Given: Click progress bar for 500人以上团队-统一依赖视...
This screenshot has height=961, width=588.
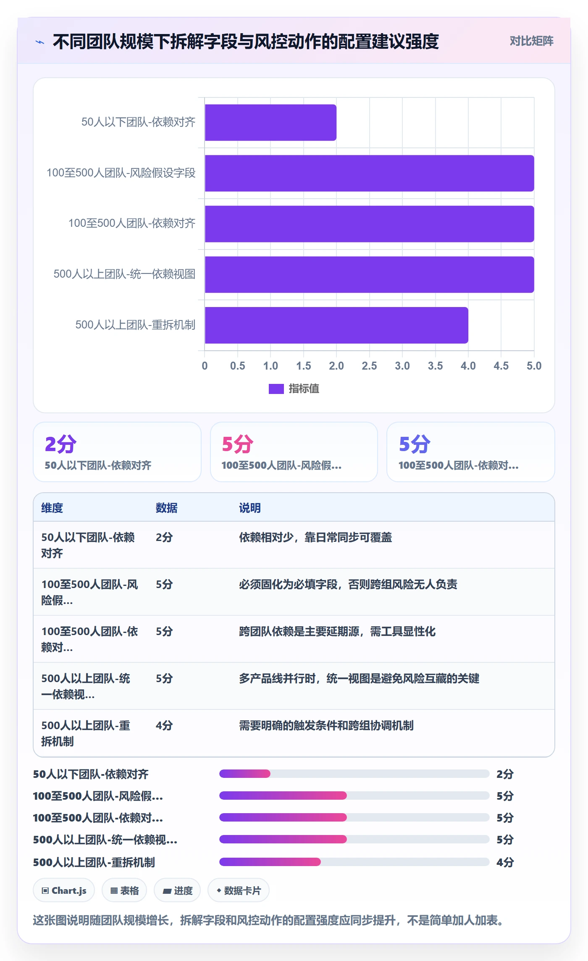Looking at the screenshot, I should click(x=354, y=839).
